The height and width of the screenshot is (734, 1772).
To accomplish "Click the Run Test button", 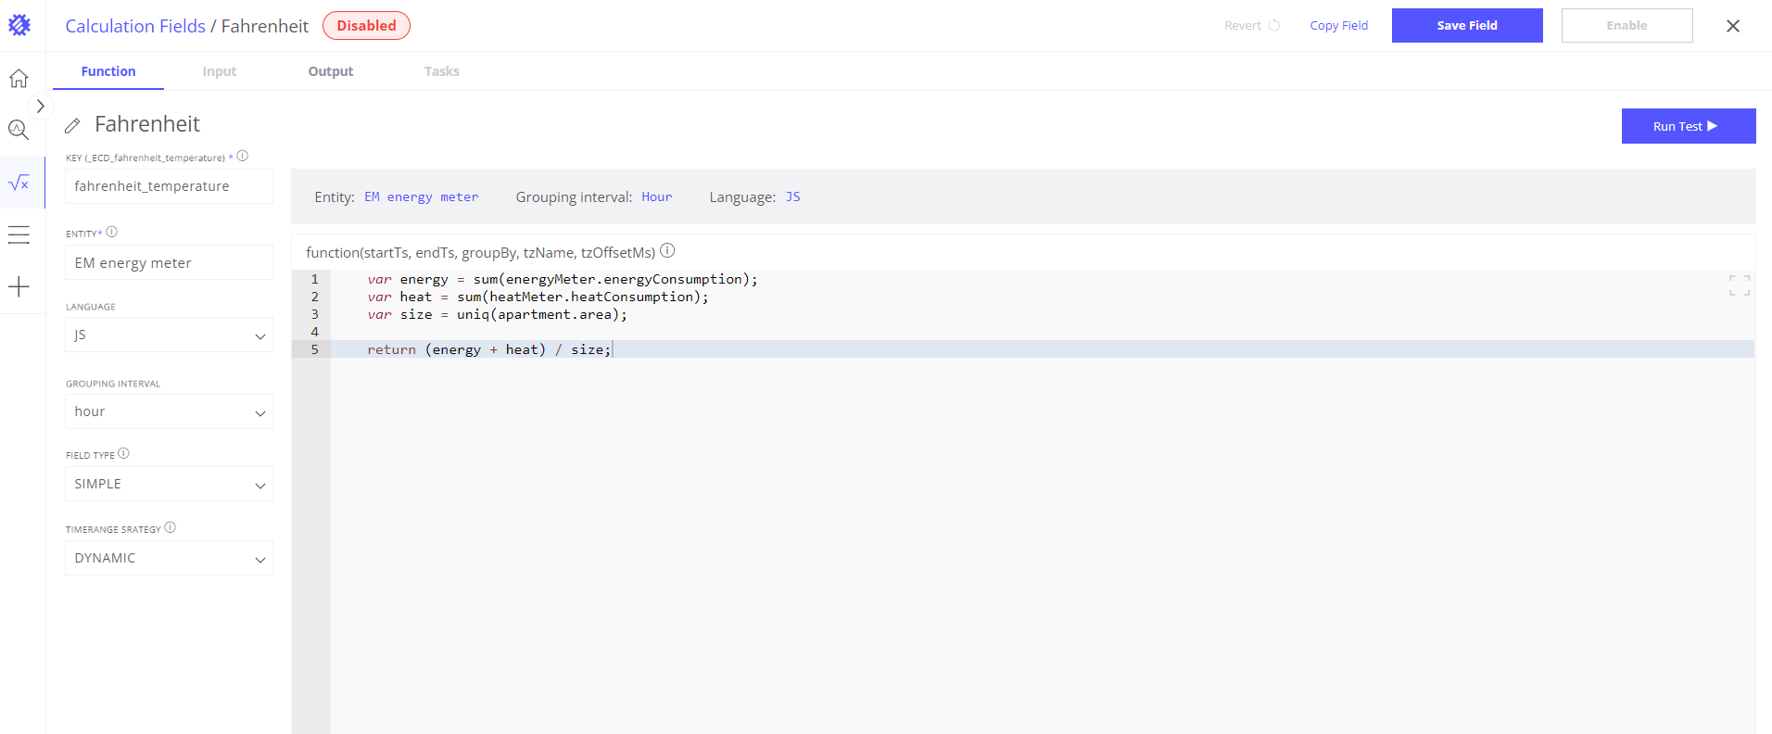I will (1688, 126).
